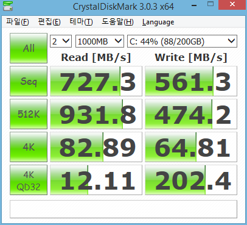This screenshot has height=225, width=247.
Task: Open the 편집(E) menu
Action: point(49,22)
